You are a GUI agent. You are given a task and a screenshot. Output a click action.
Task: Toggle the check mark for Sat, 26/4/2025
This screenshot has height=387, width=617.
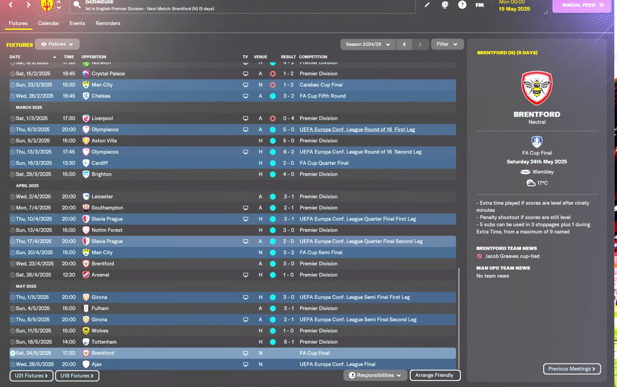[13, 275]
